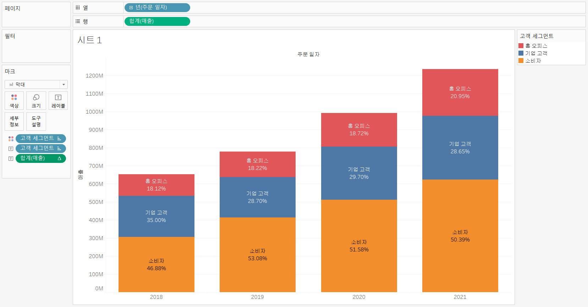Viewport: 588px width, 307px height.
Task: Click the 1000M axis tick label
Action: (x=94, y=112)
